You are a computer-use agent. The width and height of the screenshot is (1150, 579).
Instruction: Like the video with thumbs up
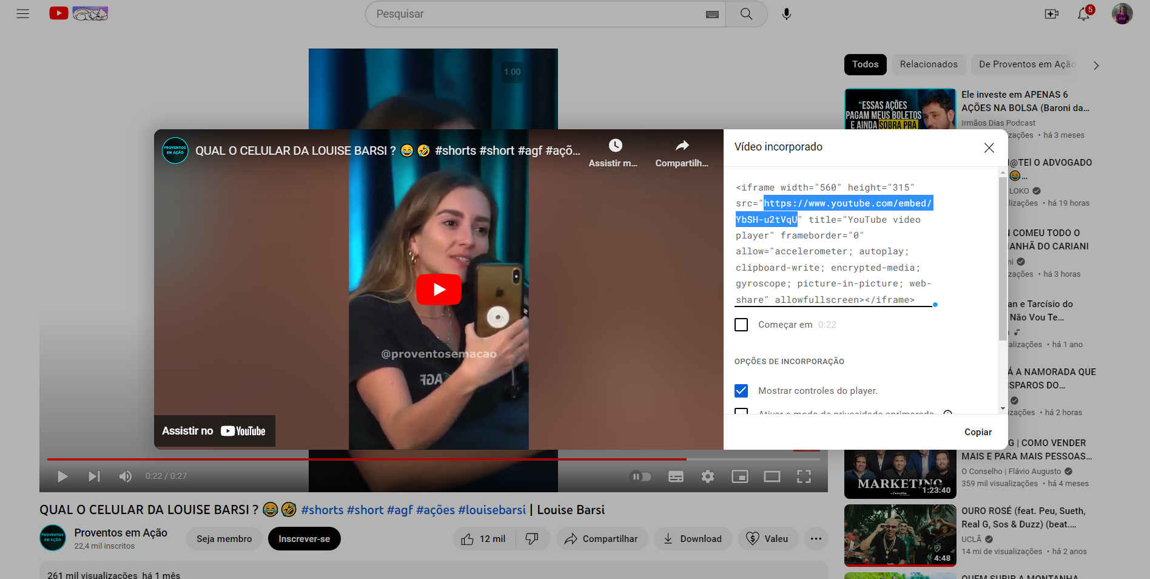click(x=483, y=539)
